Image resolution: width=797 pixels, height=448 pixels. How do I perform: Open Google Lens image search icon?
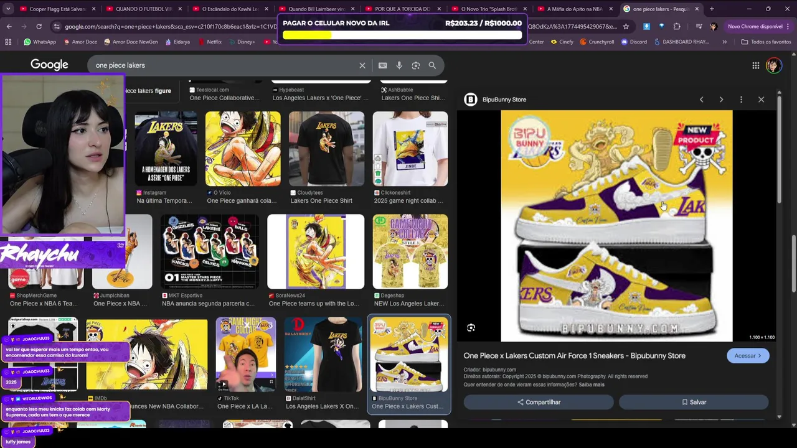point(415,65)
